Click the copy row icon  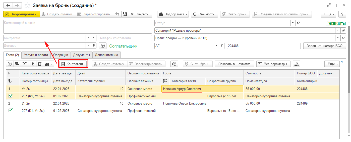32,64
